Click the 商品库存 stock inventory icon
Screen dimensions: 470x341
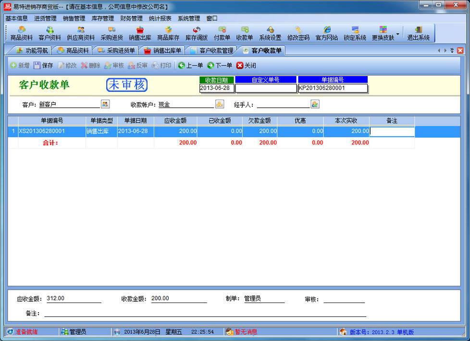(168, 32)
